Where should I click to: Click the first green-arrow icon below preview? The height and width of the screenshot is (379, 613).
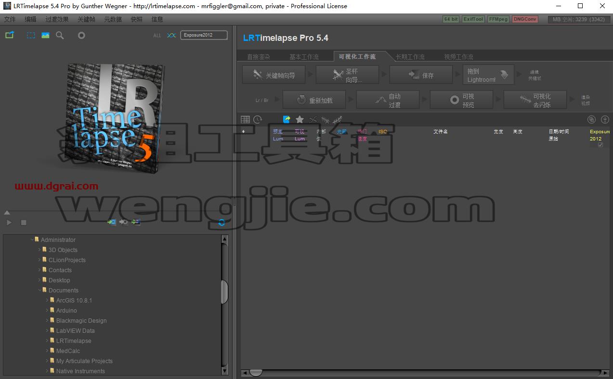tap(112, 222)
